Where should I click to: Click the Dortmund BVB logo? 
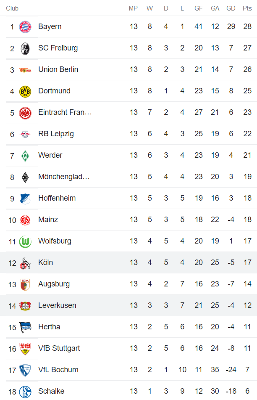click(25, 90)
